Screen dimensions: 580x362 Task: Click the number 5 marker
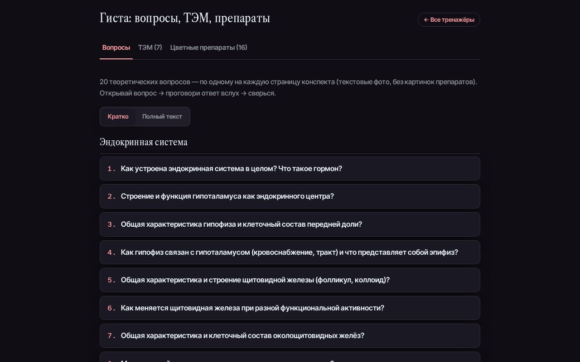coord(111,280)
